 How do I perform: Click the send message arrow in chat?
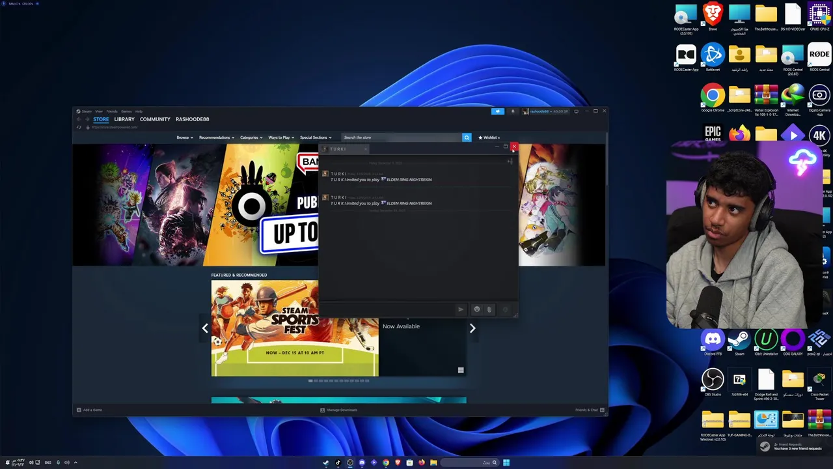461,309
